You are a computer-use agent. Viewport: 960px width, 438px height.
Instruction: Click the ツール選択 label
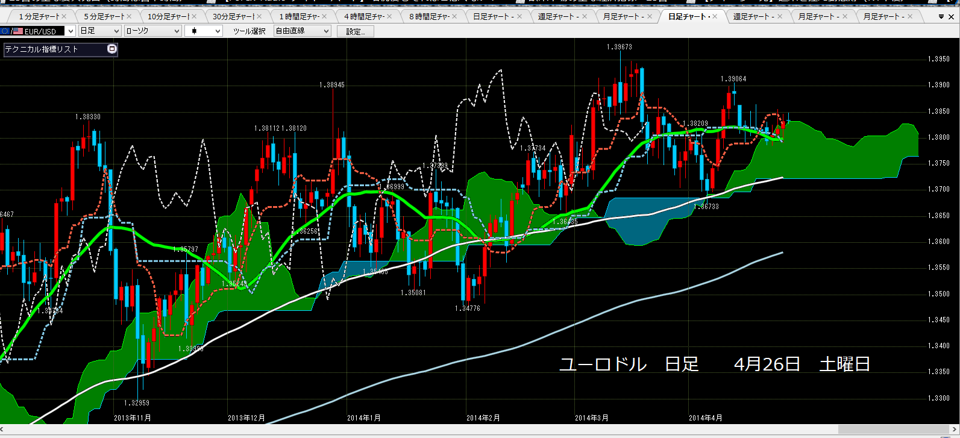(x=249, y=31)
